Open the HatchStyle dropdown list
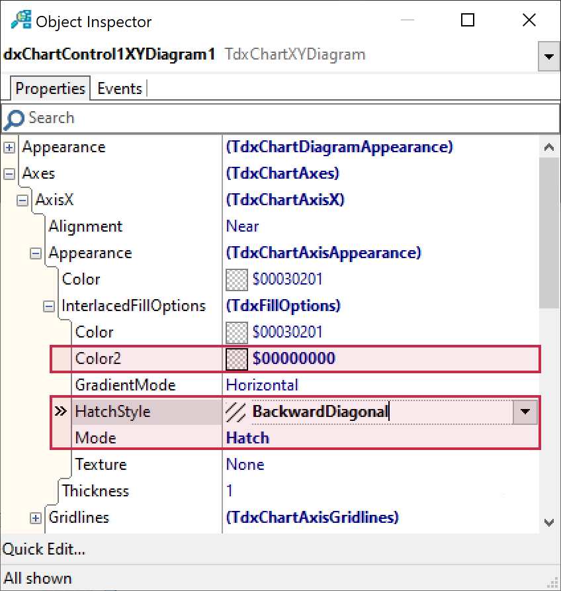The height and width of the screenshot is (591, 561). (526, 411)
